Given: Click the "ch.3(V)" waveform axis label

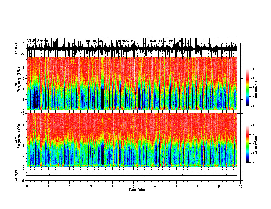Looking at the screenshot, I should (16, 176).
